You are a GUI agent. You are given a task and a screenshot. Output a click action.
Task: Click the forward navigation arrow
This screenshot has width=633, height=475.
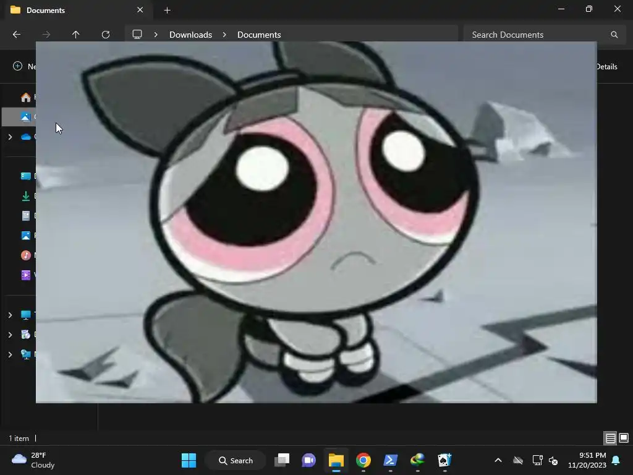[46, 35]
